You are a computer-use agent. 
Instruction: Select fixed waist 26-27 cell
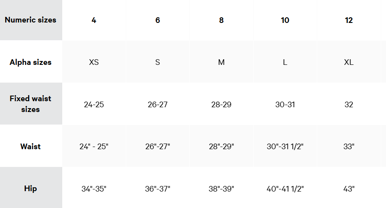pyautogui.click(x=157, y=104)
